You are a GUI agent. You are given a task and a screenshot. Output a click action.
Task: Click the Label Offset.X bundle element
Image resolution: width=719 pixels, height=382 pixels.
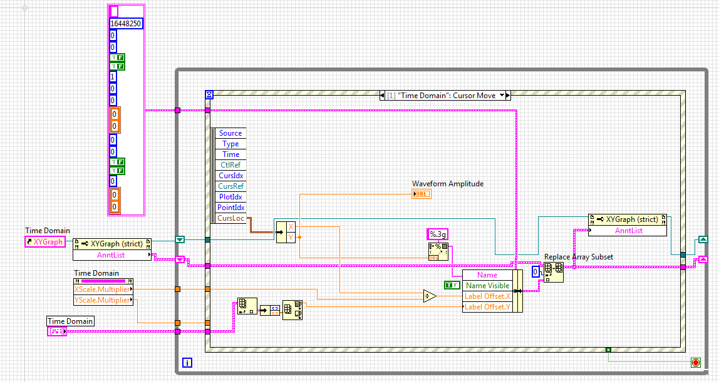[487, 296]
